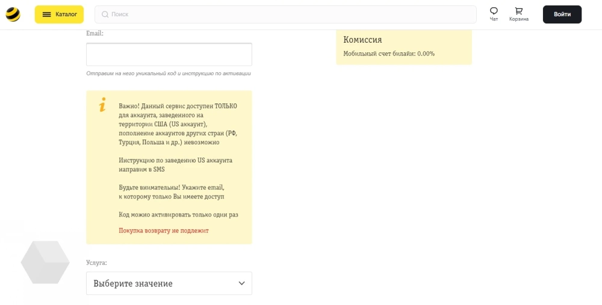Click the chevron arrow of Услуга dropdown
This screenshot has width=602, height=305.
[242, 283]
